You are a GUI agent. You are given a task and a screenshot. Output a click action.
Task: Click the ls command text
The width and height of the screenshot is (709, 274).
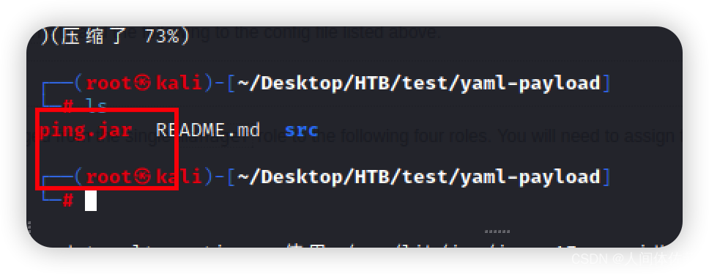point(96,107)
